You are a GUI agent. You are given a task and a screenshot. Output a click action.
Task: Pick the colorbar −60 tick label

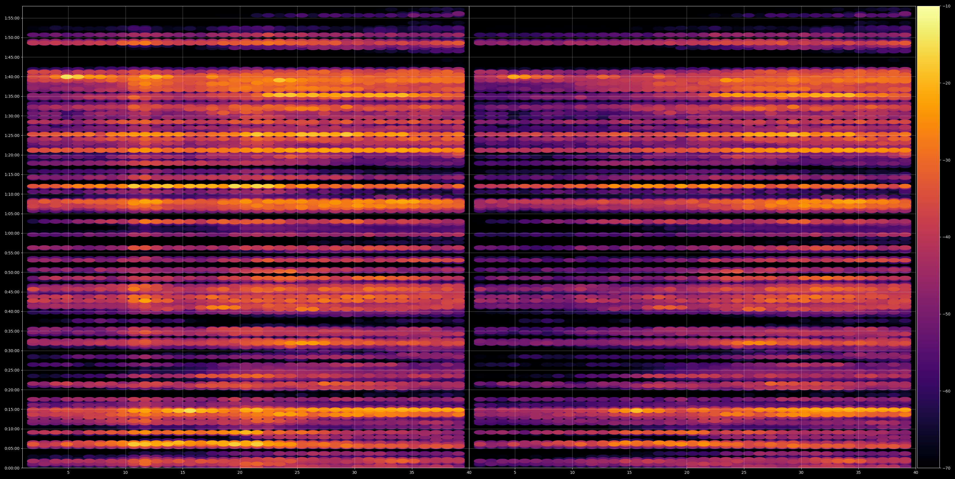pos(946,391)
